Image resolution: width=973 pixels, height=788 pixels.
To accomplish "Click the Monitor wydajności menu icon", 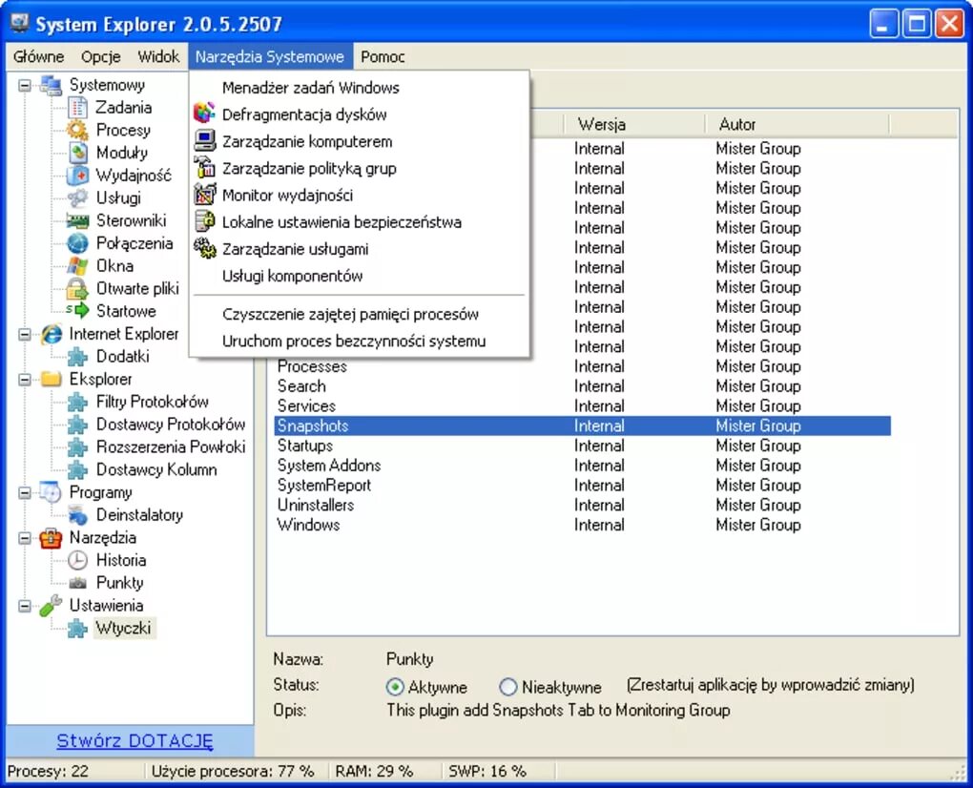I will coord(205,195).
